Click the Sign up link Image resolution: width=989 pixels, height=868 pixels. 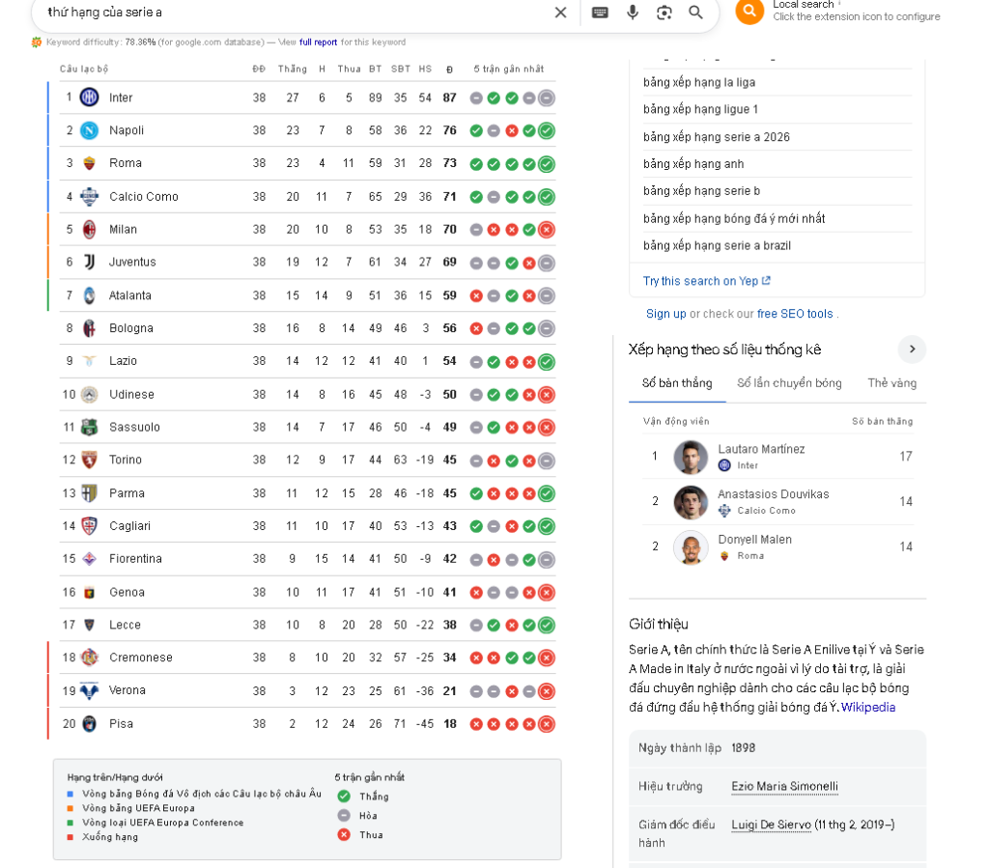[665, 314]
